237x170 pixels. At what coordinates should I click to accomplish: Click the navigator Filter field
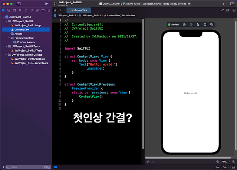pos(28,167)
